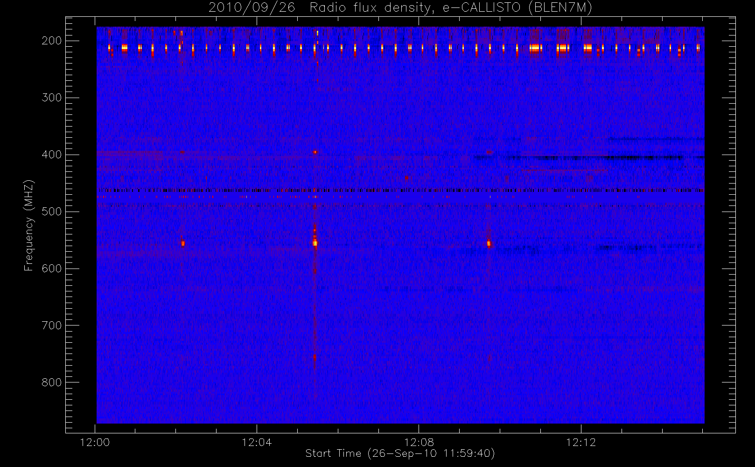Select the 600 frequency tick label
Image resolution: width=755 pixels, height=467 pixels.
[52, 269]
